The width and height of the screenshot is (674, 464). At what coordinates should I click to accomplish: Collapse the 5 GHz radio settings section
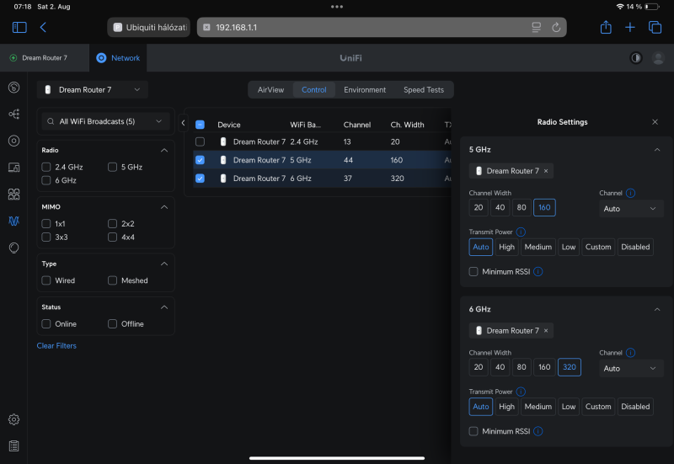click(657, 150)
